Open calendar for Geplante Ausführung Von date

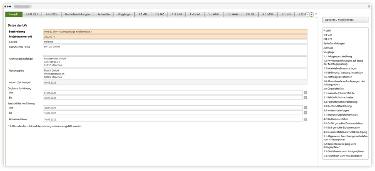pos(305,92)
